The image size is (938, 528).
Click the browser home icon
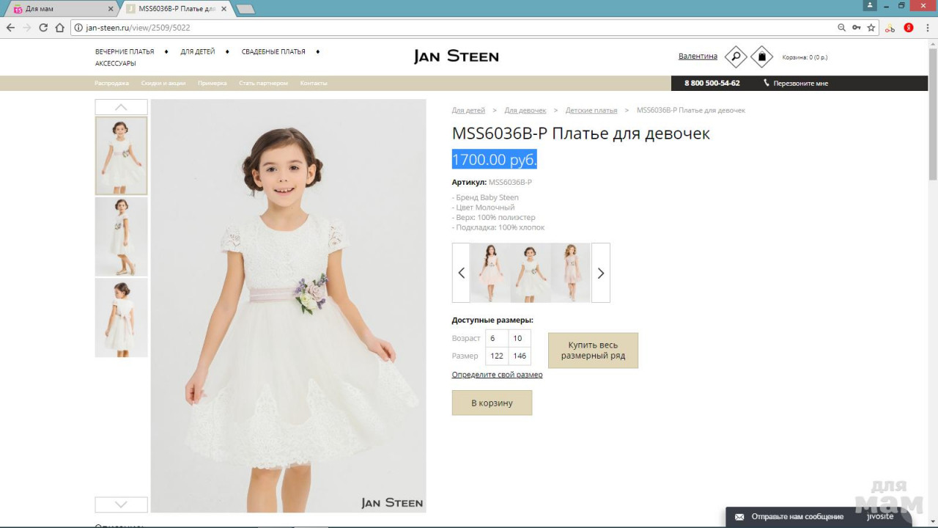[x=60, y=28]
